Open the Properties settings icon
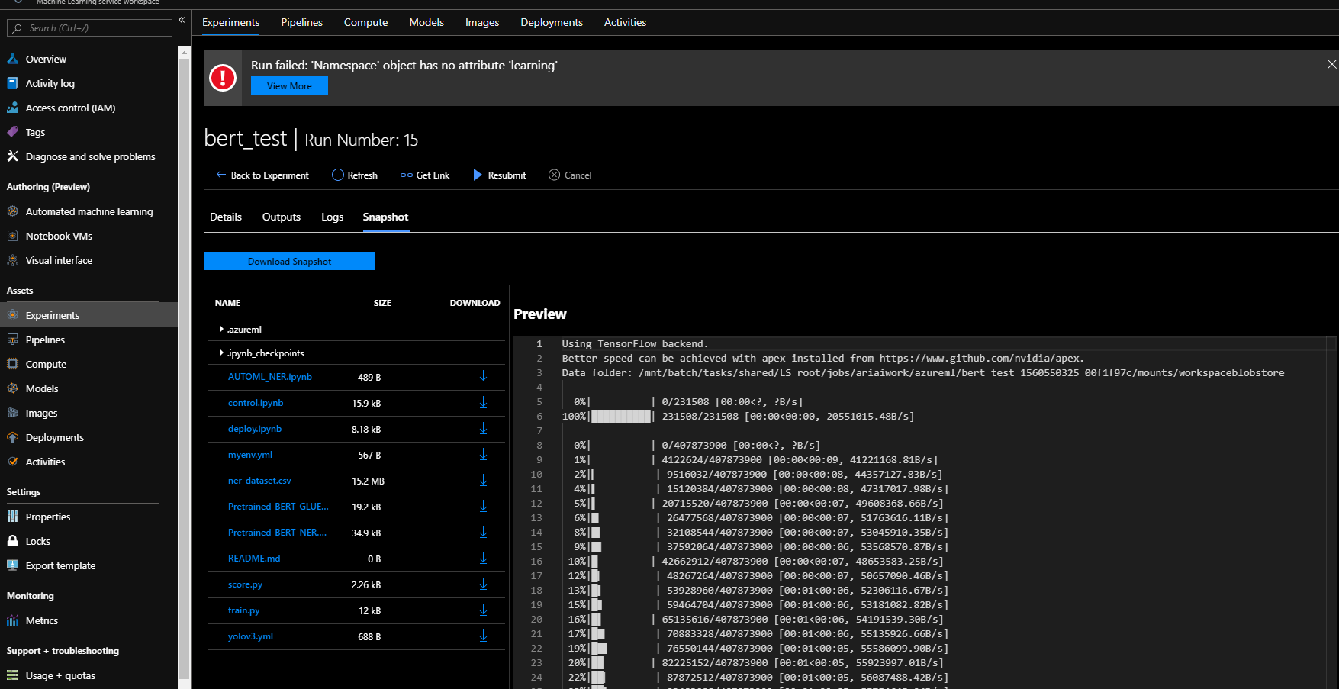 13,517
